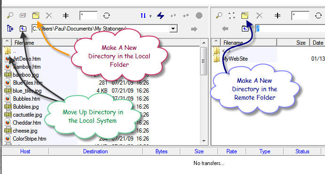325x174 pixels.
Task: Sort the remote list by Filename column
Action: [x=248, y=43]
